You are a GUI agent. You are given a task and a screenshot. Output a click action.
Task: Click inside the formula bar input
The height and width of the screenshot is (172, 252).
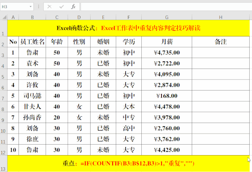point(166,7)
